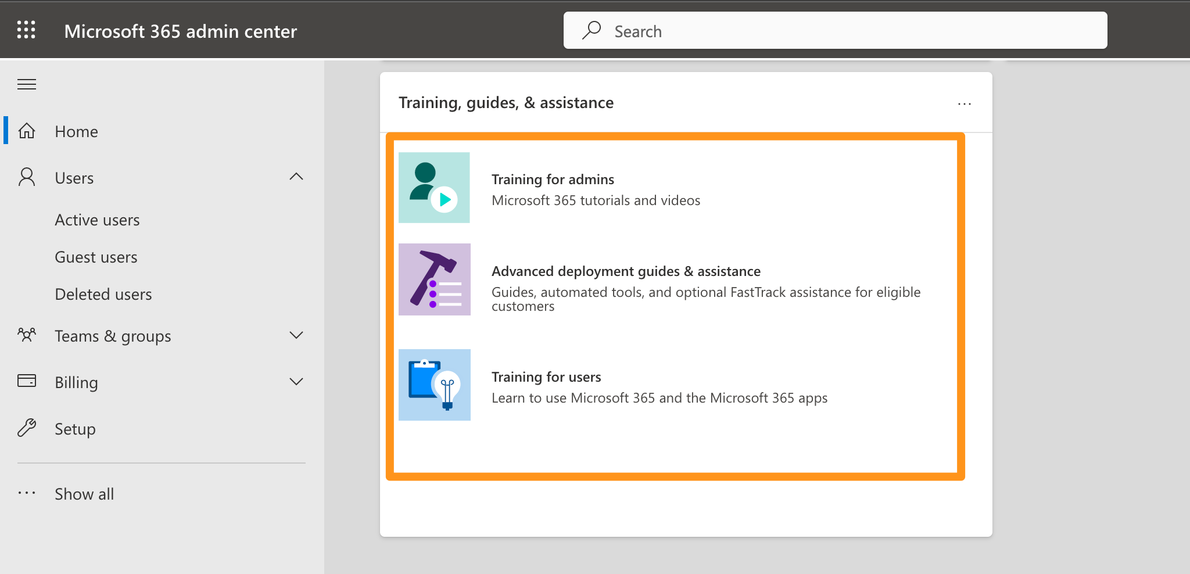1190x574 pixels.
Task: Click Show all navigation items
Action: [x=84, y=494]
